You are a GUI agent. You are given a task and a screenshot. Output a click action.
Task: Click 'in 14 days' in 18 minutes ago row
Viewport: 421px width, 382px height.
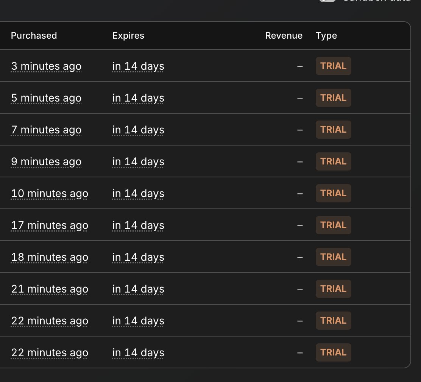click(138, 257)
